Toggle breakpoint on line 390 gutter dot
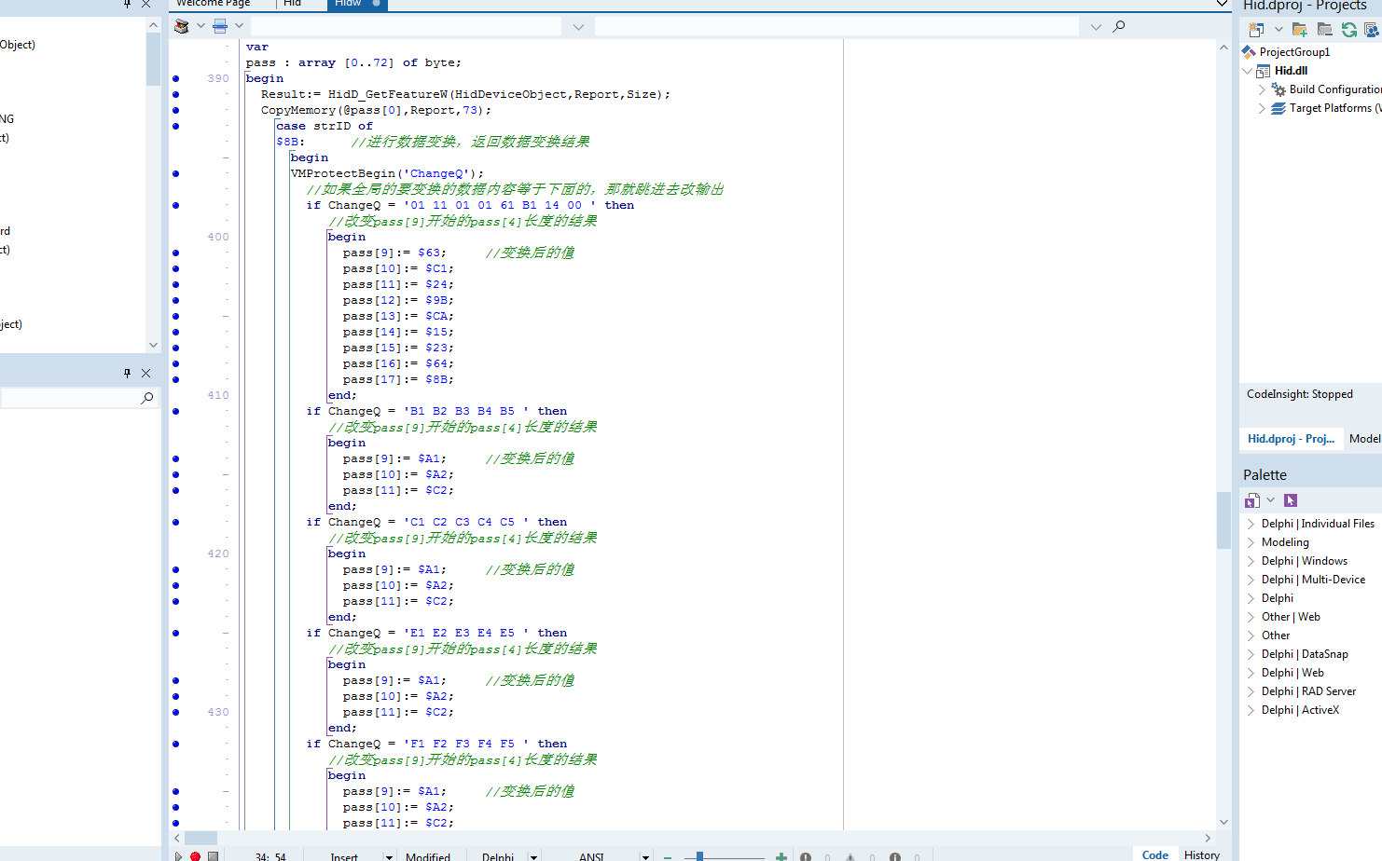 pos(175,78)
